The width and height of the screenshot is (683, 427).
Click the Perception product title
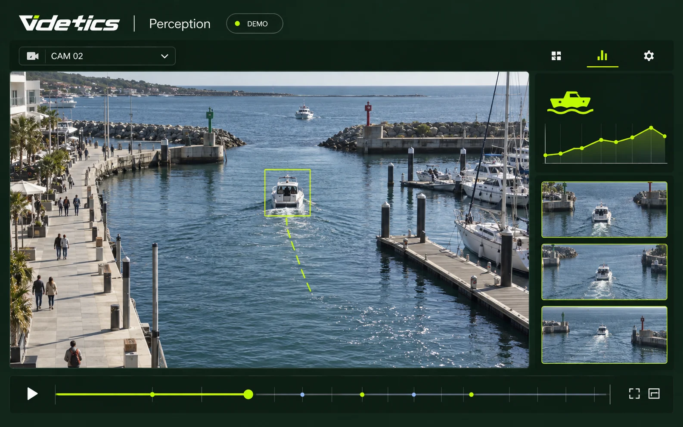tap(180, 24)
